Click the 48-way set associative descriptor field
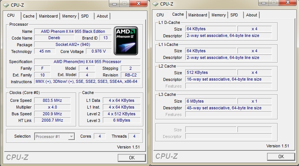Viewport: 299px width, 166px height. pos(228,108)
